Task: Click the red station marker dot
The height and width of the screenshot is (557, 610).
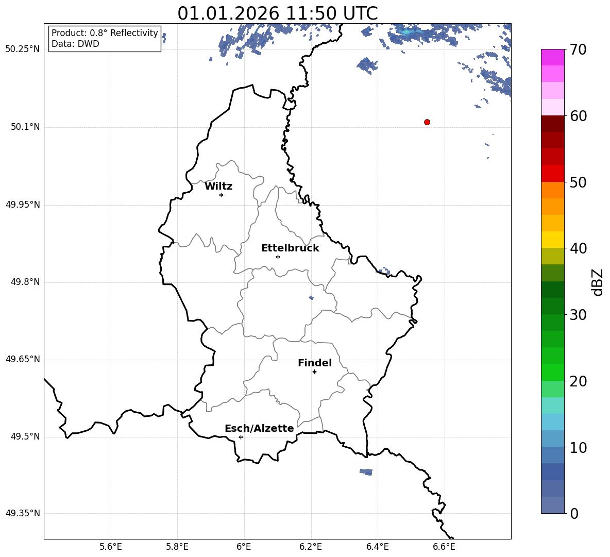Action: [427, 122]
